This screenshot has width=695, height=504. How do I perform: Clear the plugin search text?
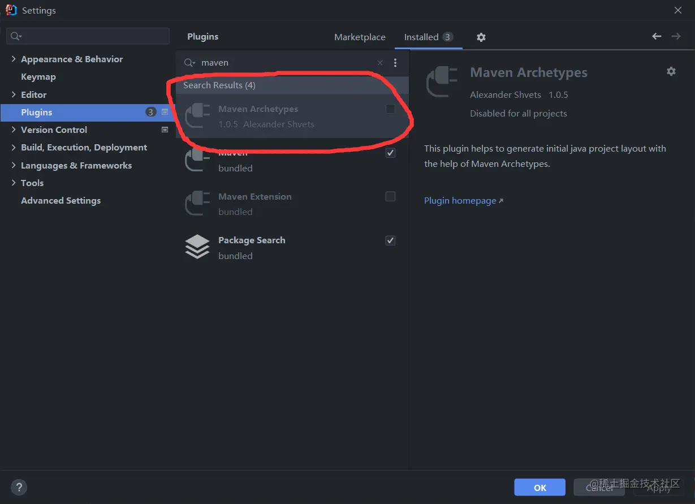tap(380, 63)
